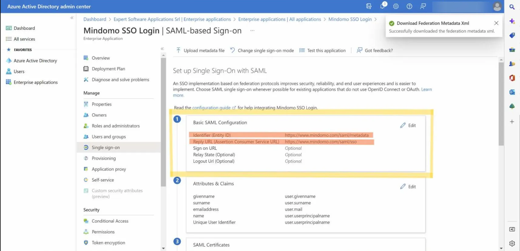Click Upload metadata file
Image resolution: width=520 pixels, height=251 pixels.
[x=201, y=51]
